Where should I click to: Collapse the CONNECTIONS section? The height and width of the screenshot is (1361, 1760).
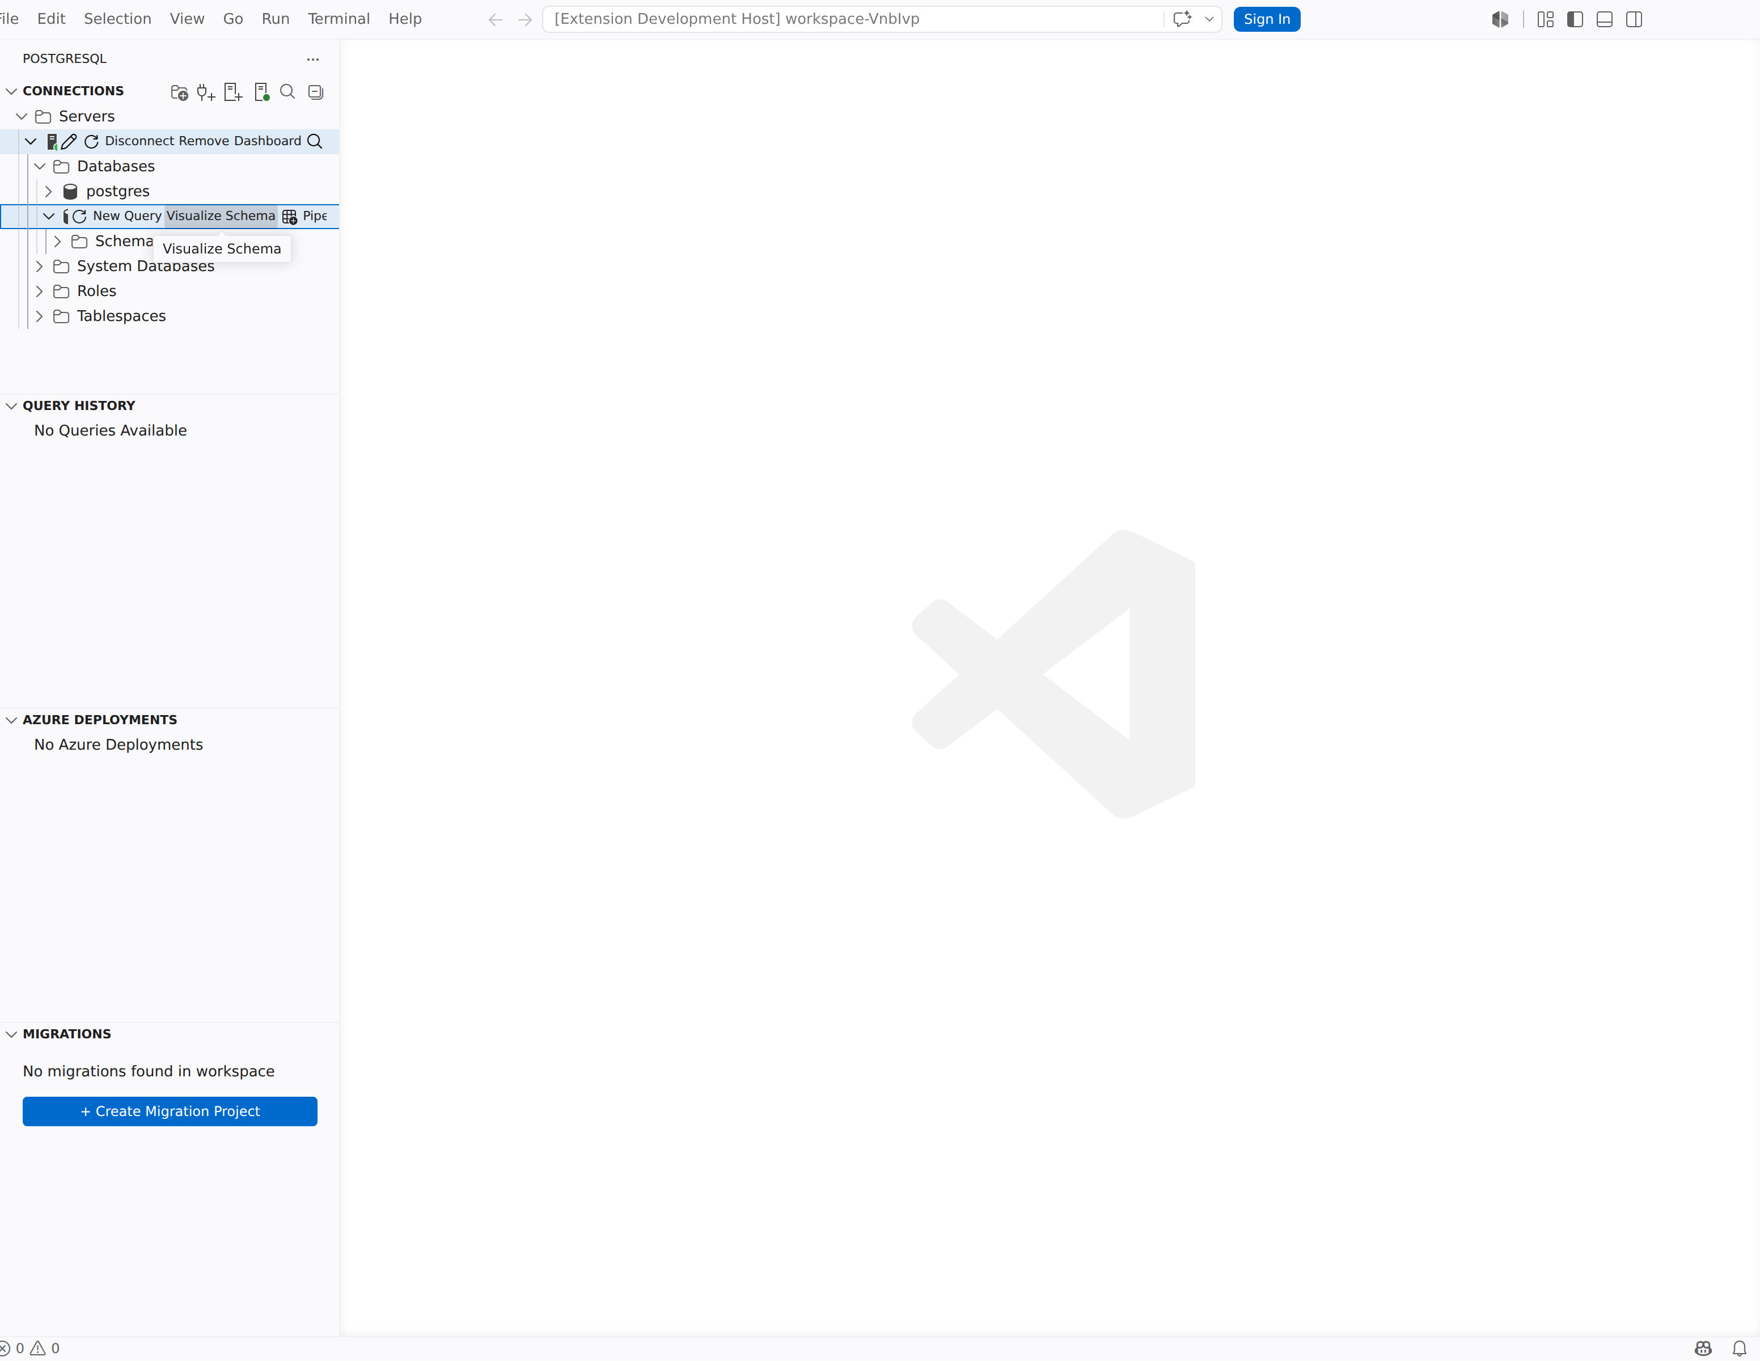point(12,91)
